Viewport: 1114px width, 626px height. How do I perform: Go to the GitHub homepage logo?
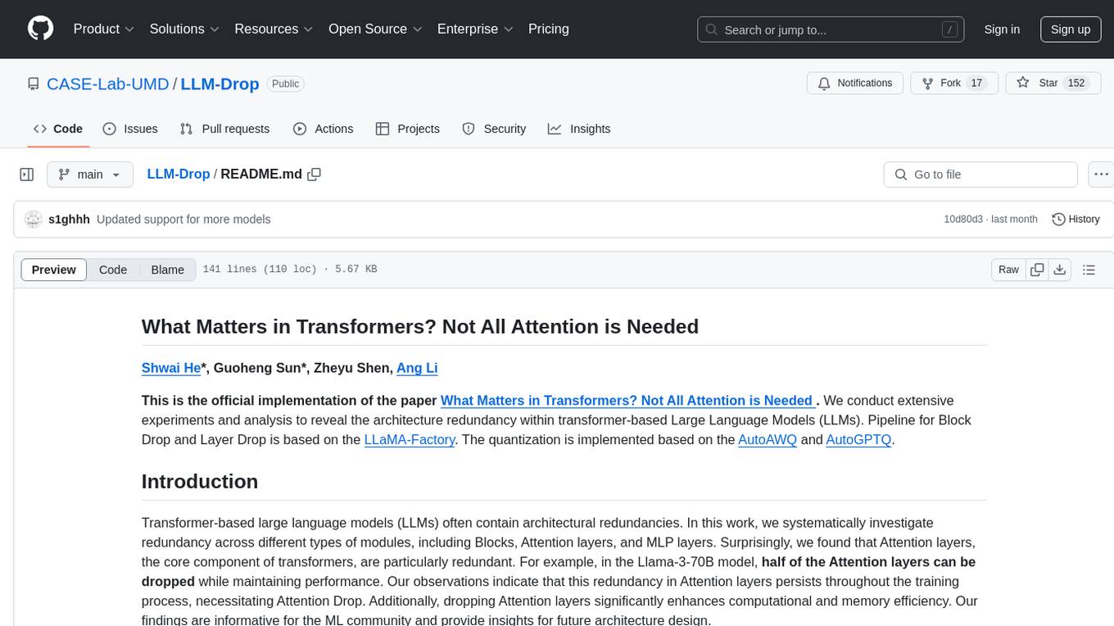40,29
